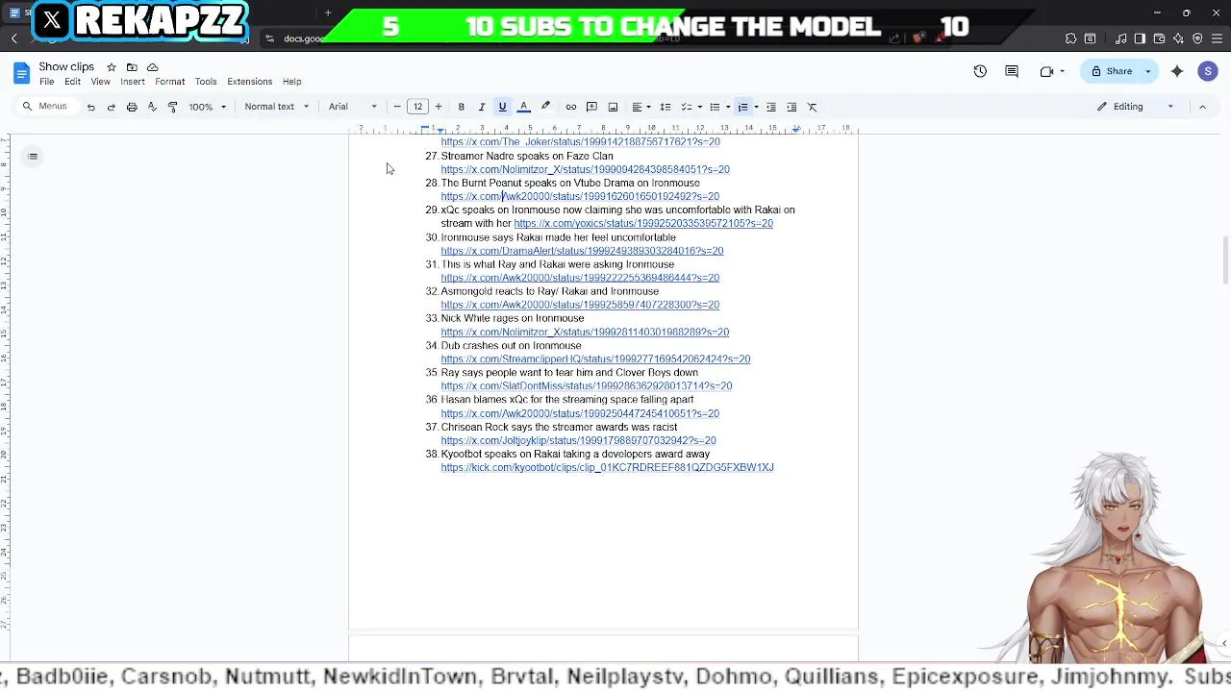Viewport: 1231px width, 692px height.
Task: Click the Add comment icon
Action: (591, 107)
